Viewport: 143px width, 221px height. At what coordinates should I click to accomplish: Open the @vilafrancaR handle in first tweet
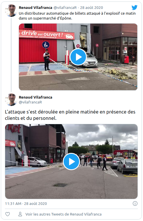click(65, 7)
